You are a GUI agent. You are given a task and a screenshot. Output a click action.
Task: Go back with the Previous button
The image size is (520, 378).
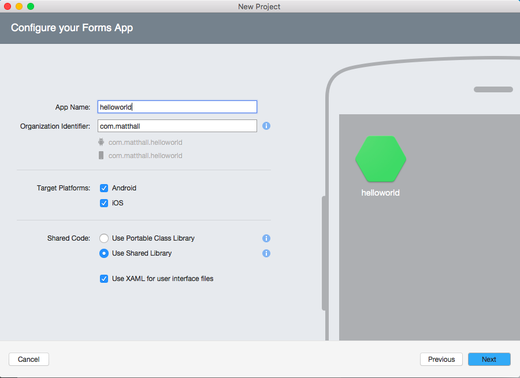(x=441, y=360)
